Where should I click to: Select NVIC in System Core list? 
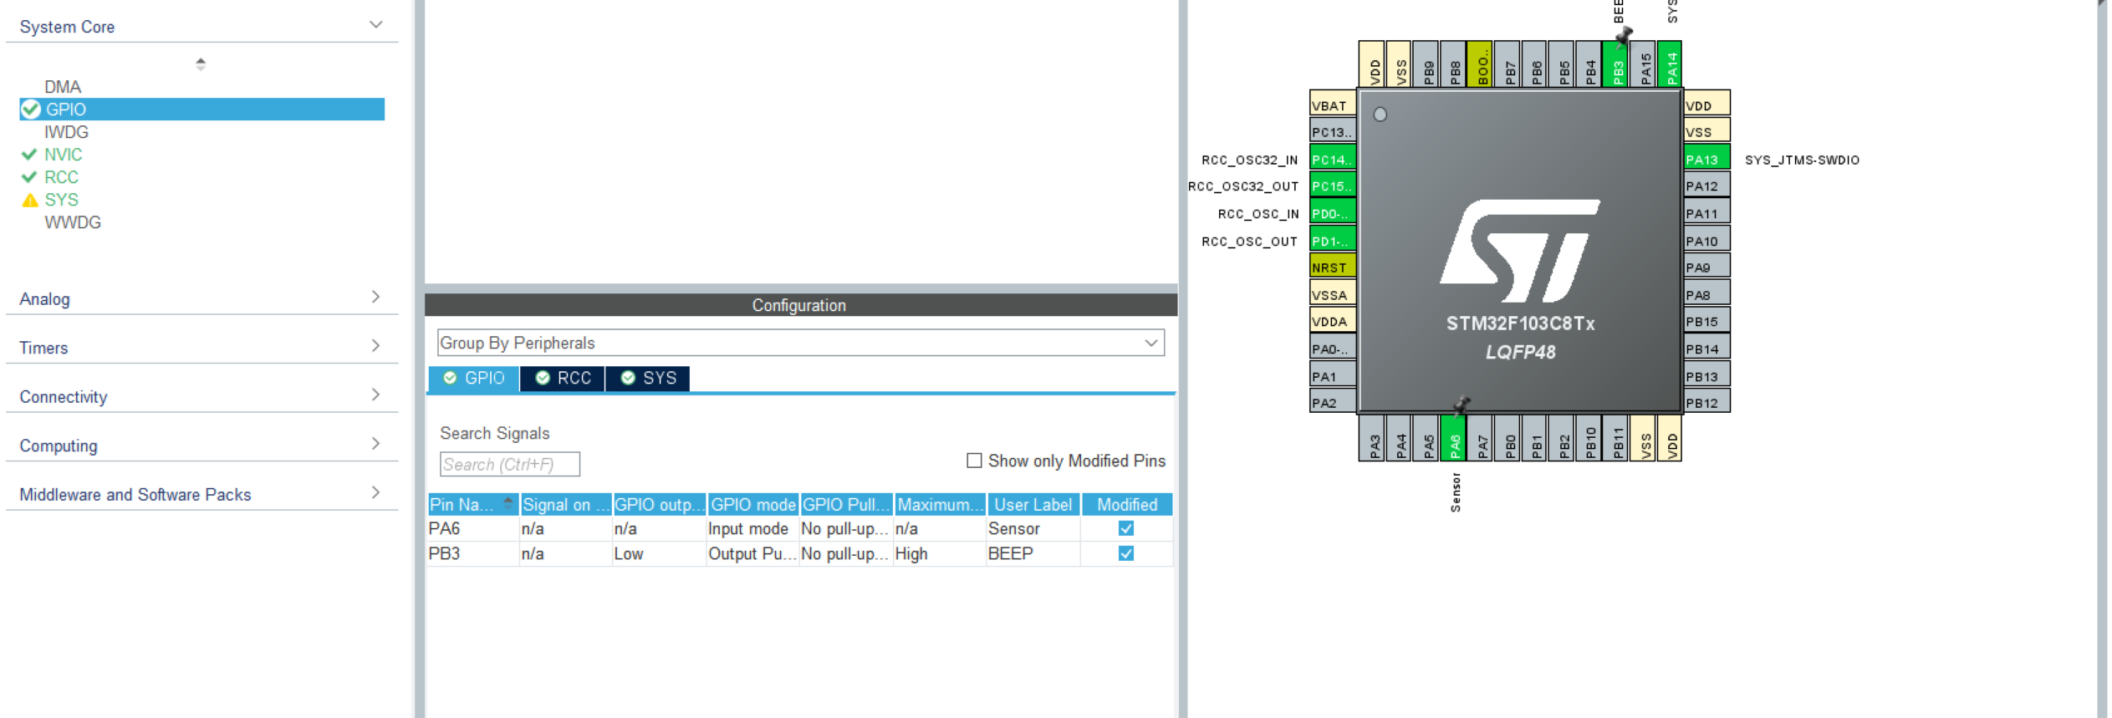pyautogui.click(x=63, y=155)
